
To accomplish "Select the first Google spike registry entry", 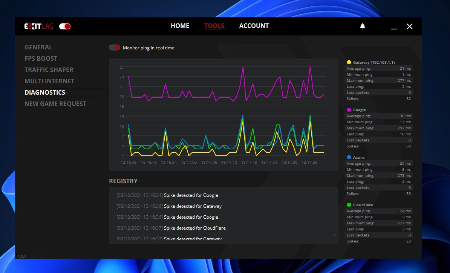I will (x=167, y=195).
